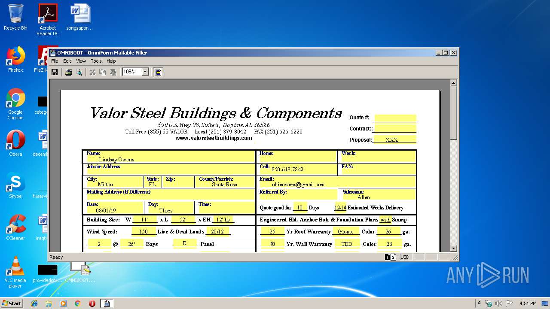Viewport: 550px width, 309px height.
Task: Click the Proposal field containing XXX
Action: [395, 139]
